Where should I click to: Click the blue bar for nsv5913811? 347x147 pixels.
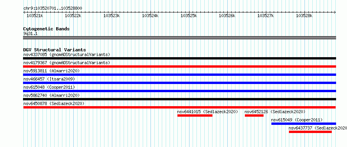point(179,75)
